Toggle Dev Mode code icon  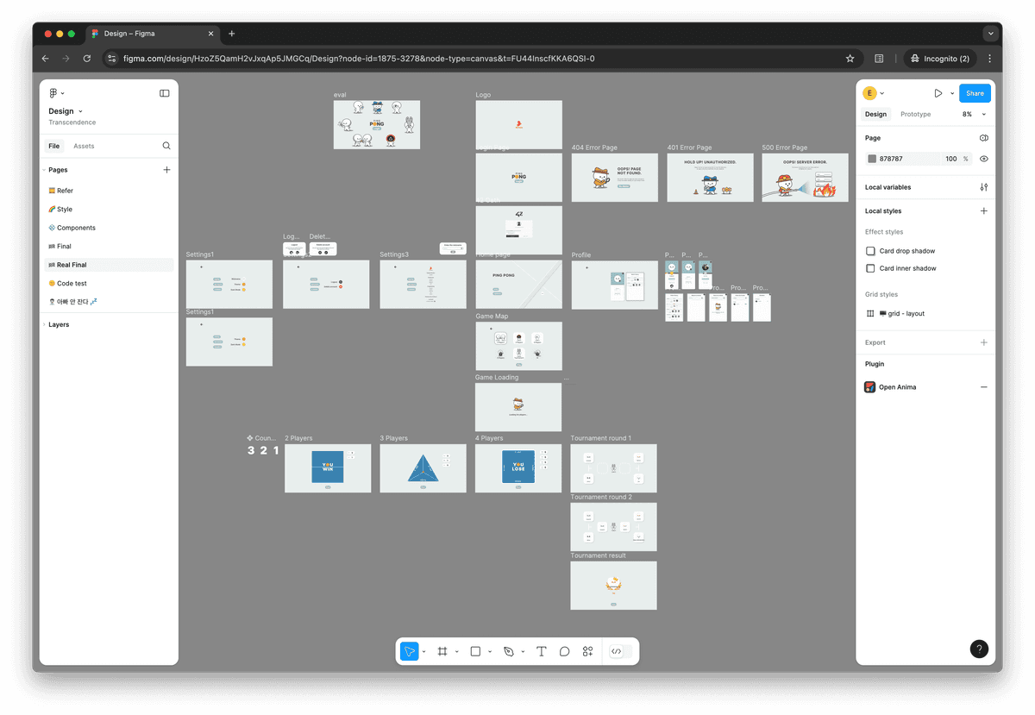(x=617, y=651)
